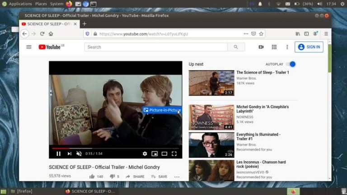
Task: Enable miniplayer mode
Action: tap(155, 153)
